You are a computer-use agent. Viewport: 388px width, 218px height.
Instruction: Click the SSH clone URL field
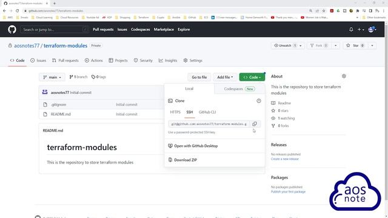click(209, 124)
